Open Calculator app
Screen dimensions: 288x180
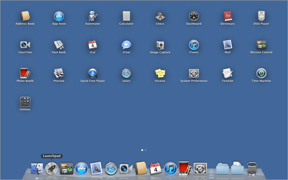pos(126,16)
